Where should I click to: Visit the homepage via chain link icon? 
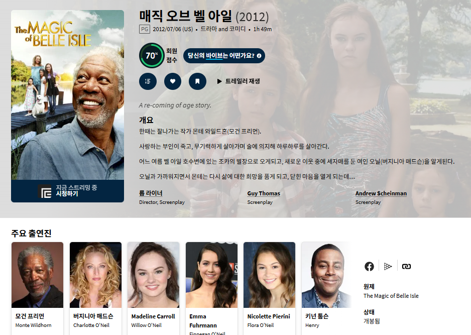[406, 266]
